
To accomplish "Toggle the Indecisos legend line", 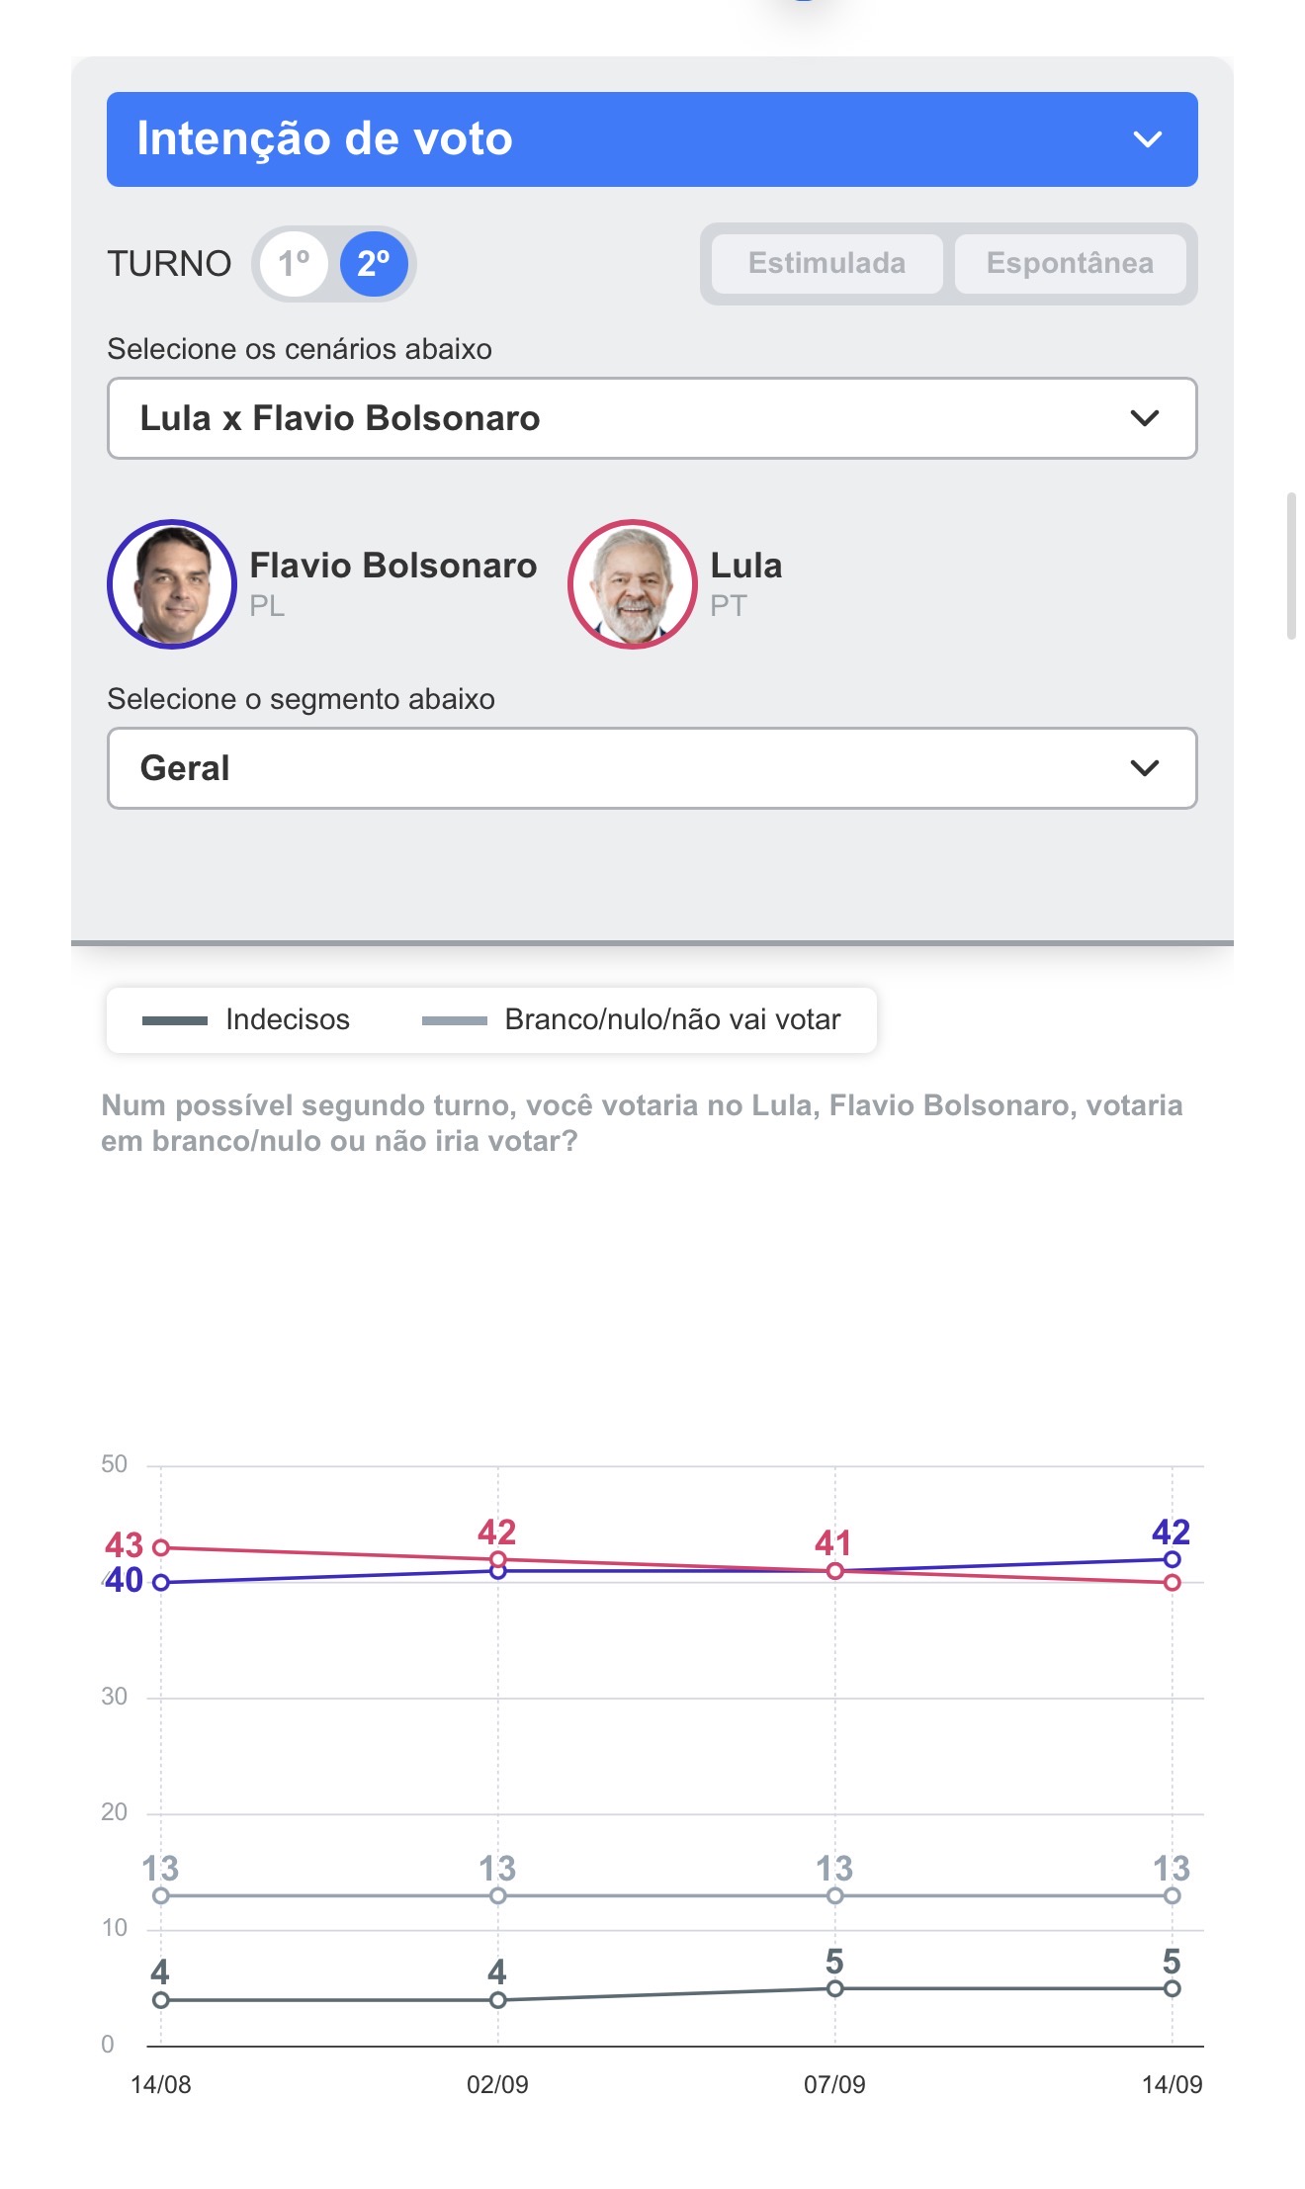I will click(246, 1019).
